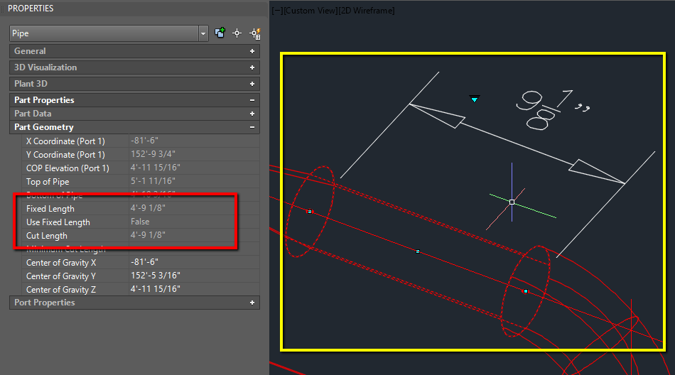Screen dimensions: 675x375
Task: Click the Fixed Length property label
Action: 50,209
